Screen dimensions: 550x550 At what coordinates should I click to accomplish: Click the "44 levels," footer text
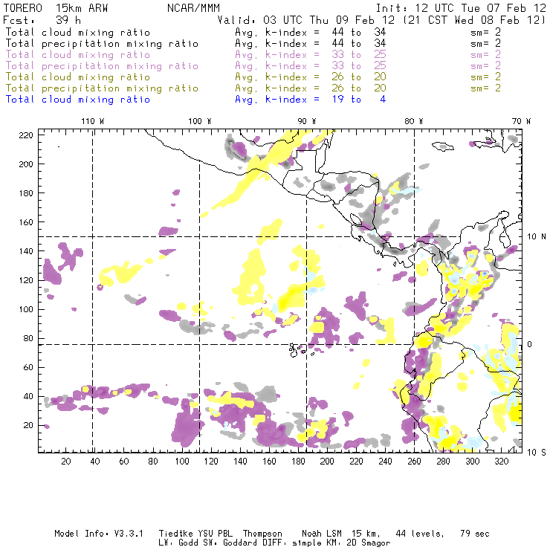click(x=420, y=534)
